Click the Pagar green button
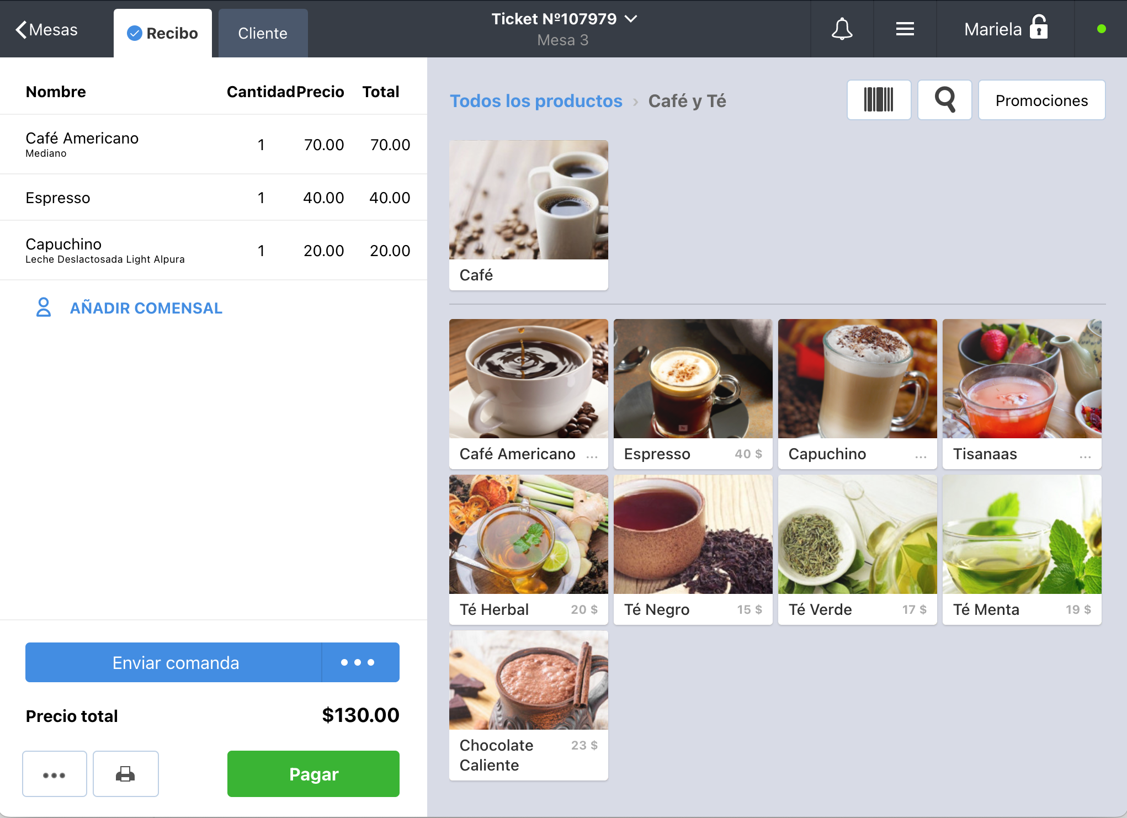Viewport: 1127px width, 818px height. coord(314,773)
